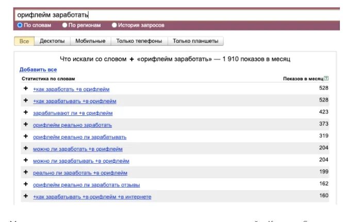Open link "+как зарабатывать +в орифлейм" with 528 shows
Screen dimensions: 343x222
pos(75,101)
